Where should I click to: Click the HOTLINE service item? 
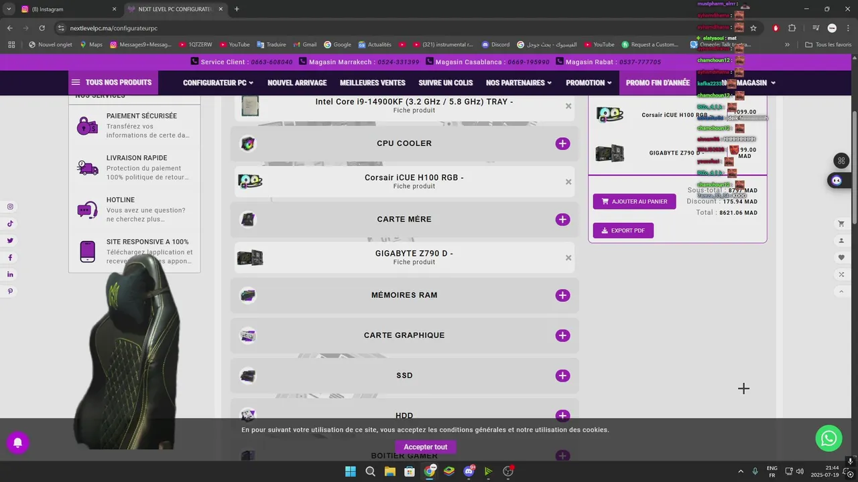[x=134, y=210]
